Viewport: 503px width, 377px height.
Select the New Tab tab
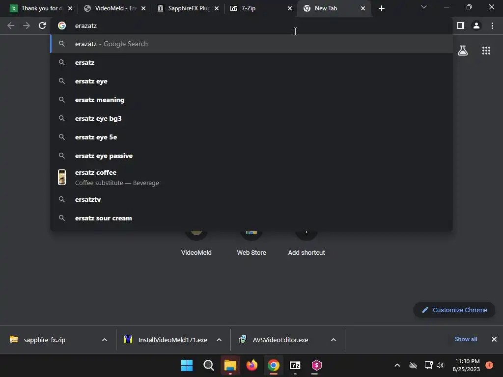[x=334, y=8]
